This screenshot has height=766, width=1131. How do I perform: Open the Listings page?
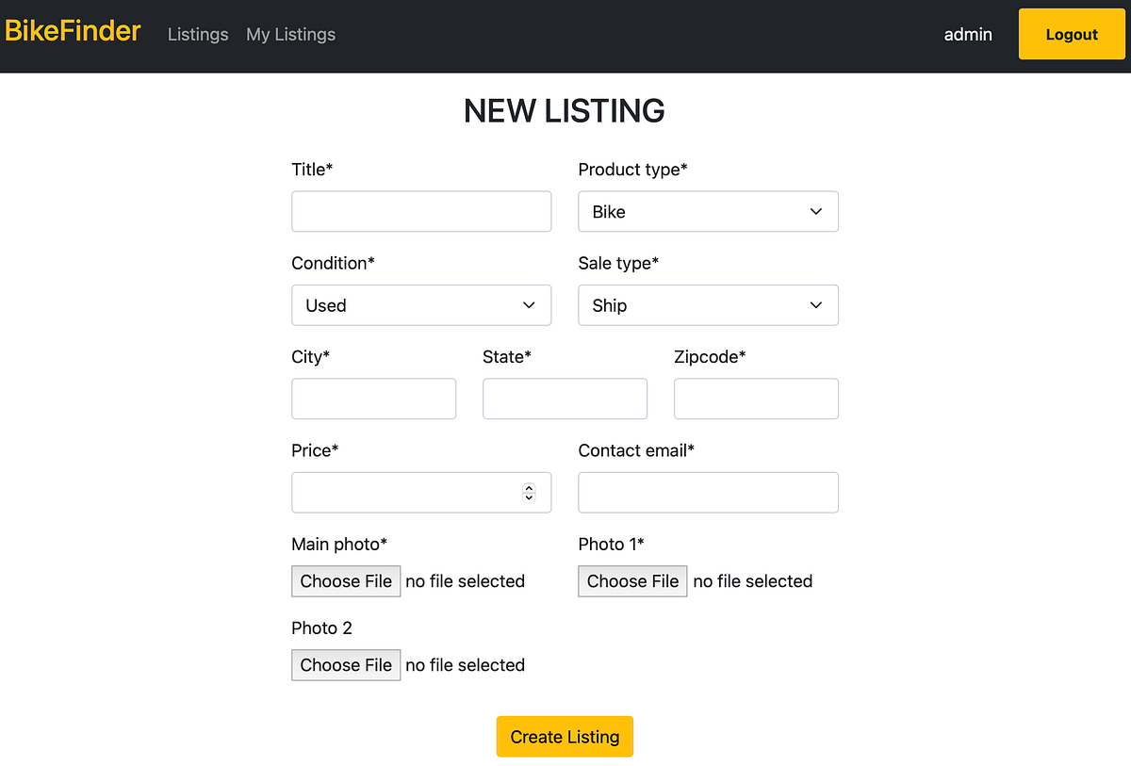197,34
